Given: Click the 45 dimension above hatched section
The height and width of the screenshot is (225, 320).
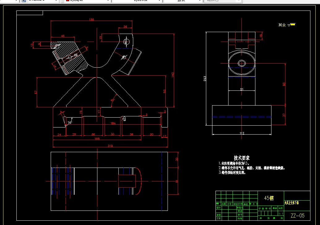Looking at the screenshot, I should point(63,36).
